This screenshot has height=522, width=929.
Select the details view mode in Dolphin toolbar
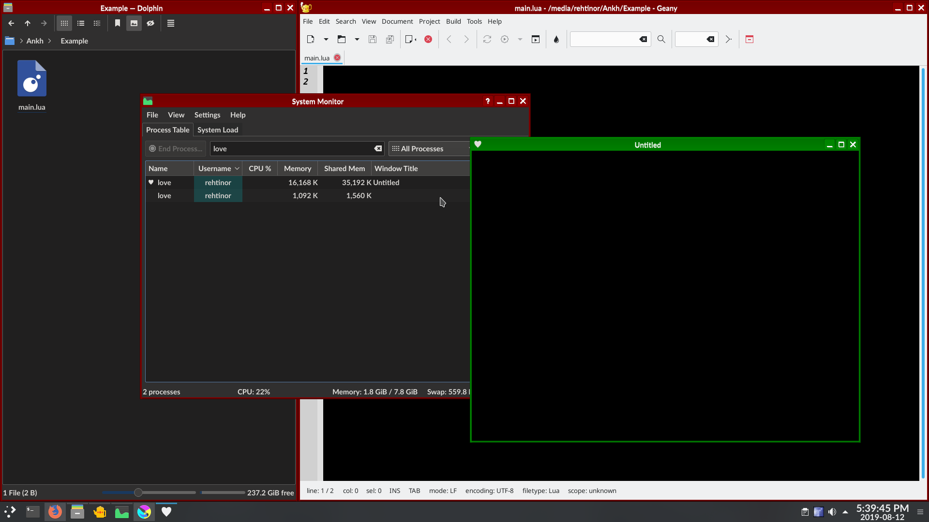(x=80, y=24)
